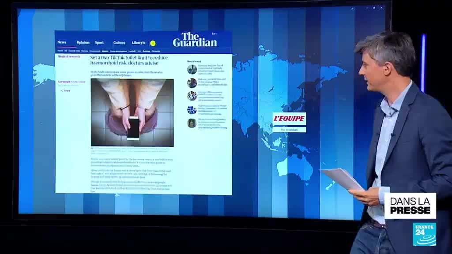Open the Football sub-navigation link
The width and height of the screenshot is (452, 254).
pyautogui.click(x=132, y=51)
